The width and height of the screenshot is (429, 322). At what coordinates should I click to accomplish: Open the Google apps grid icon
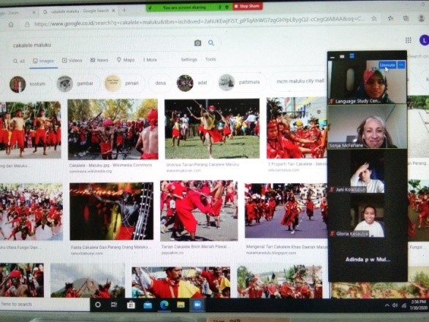[408, 40]
